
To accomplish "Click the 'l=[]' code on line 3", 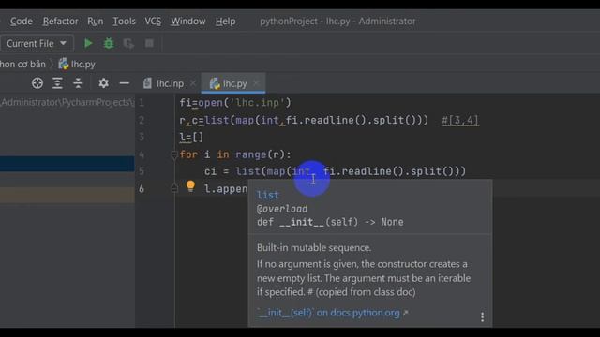I will pyautogui.click(x=191, y=137).
